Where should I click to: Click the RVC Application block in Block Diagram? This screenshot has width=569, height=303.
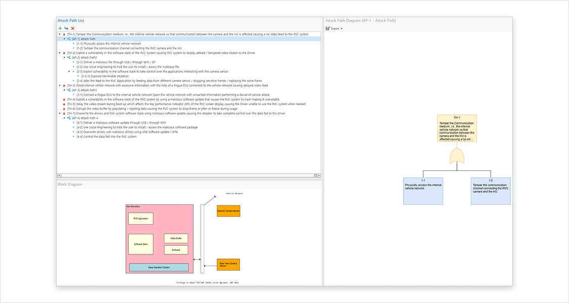click(x=141, y=219)
